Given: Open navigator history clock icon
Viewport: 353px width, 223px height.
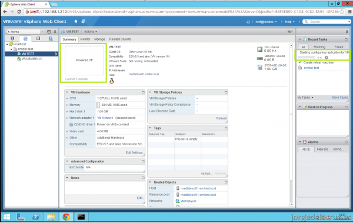Looking at the screenshot, I should tap(49, 32).
